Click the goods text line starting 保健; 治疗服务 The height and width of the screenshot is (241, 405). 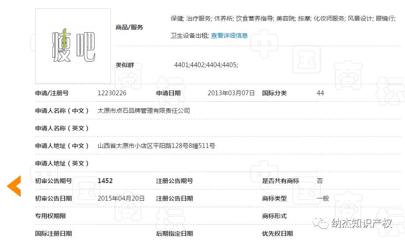coord(283,18)
